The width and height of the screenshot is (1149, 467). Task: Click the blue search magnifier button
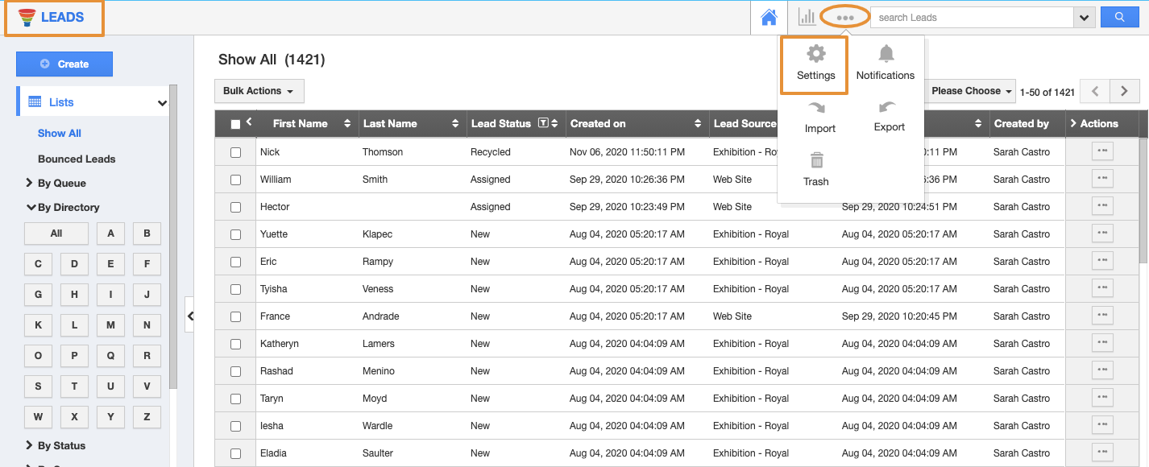click(1118, 17)
